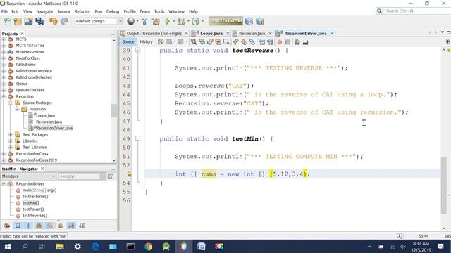Toggle Show Inner Classes filter in Navigator
451x253 pixels.
coord(49,226)
